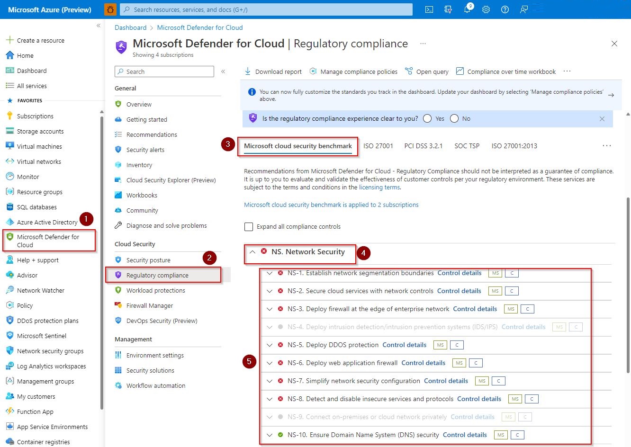The height and width of the screenshot is (447, 631).
Task: Expand NS-1 network segmentation boundaries row
Action: 270,273
